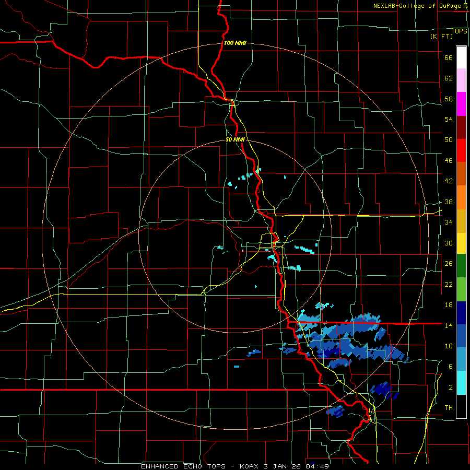Click the legend value 10
The height and width of the screenshot is (470, 470).
point(449,346)
